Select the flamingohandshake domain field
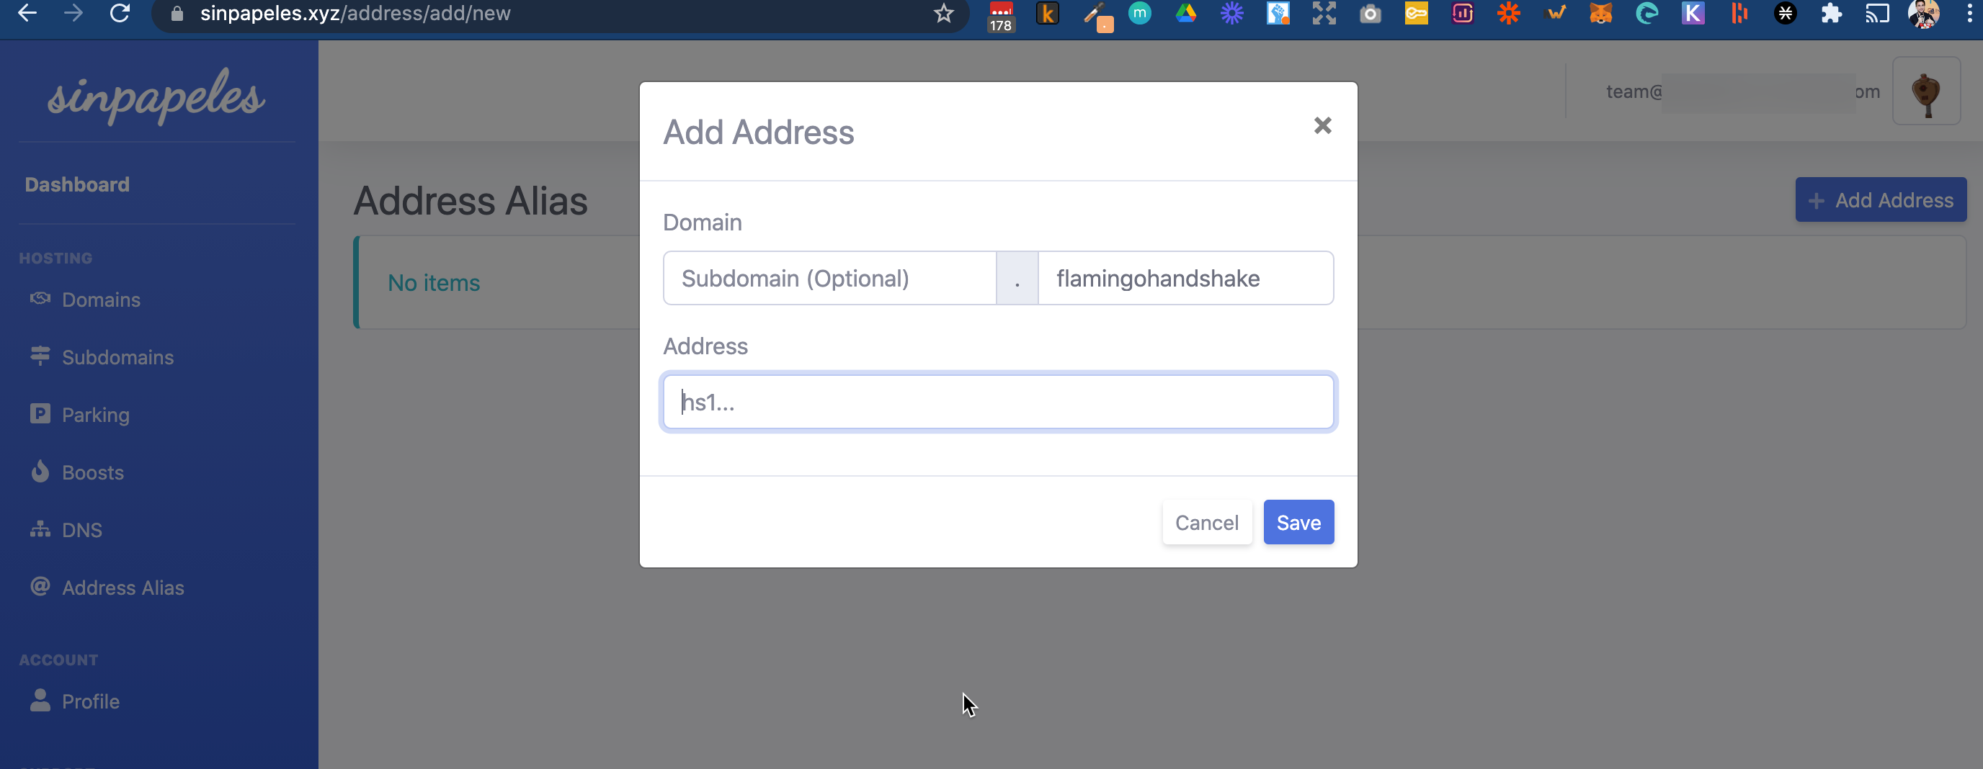Screen dimensions: 1983x769 (1185, 279)
